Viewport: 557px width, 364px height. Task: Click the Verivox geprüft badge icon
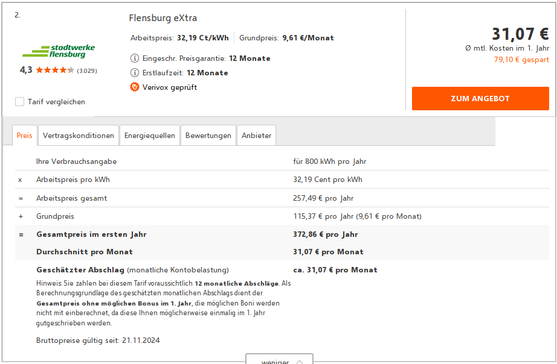[135, 87]
